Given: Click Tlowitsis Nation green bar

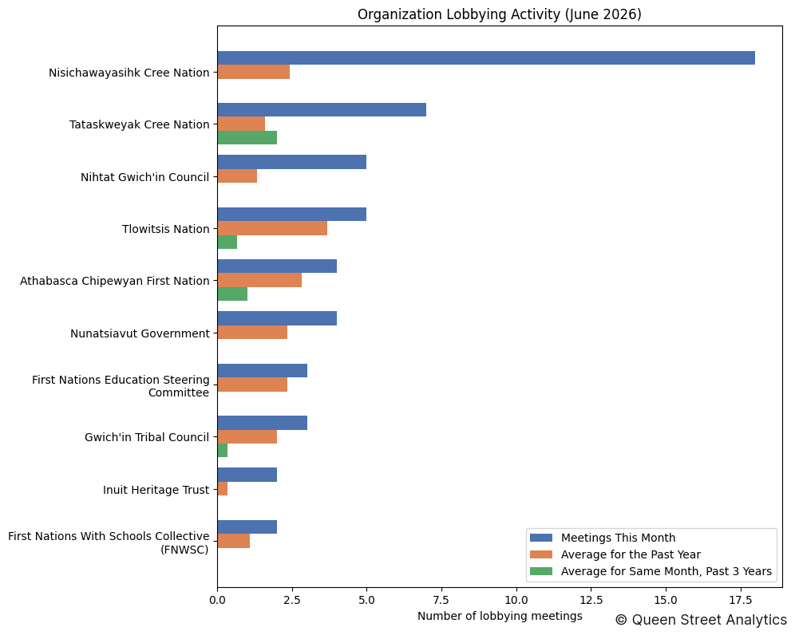Looking at the screenshot, I should point(227,242).
